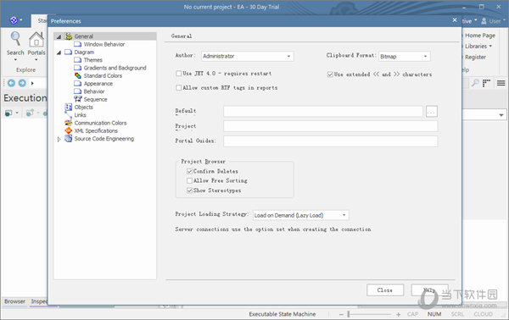The height and width of the screenshot is (320, 509).
Task: Click the zoom in plus button
Action: [x=399, y=314]
